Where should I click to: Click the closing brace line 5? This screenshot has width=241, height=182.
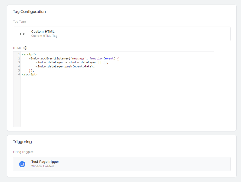click(32, 70)
